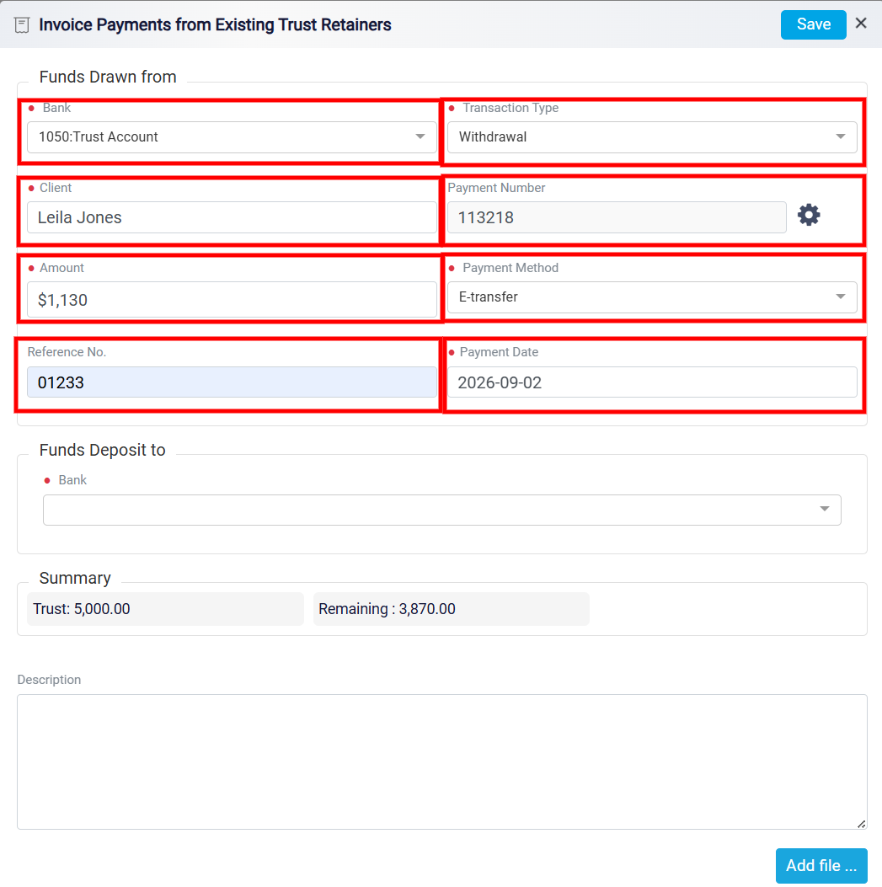Screen dimensions: 882x887
Task: Open the Payment Method E-transfer dropdown
Action: tap(652, 297)
